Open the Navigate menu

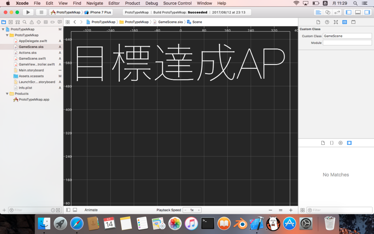click(x=95, y=3)
